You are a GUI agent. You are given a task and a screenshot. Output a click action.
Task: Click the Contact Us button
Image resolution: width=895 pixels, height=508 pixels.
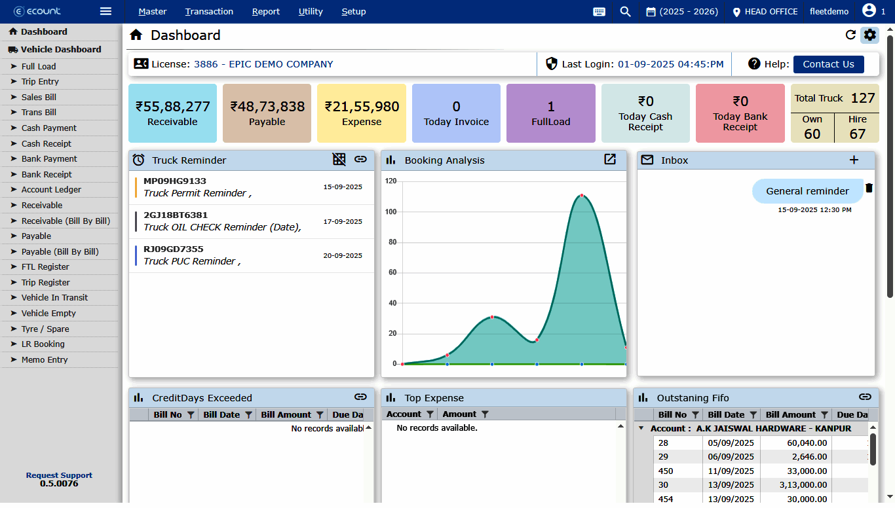tap(828, 64)
